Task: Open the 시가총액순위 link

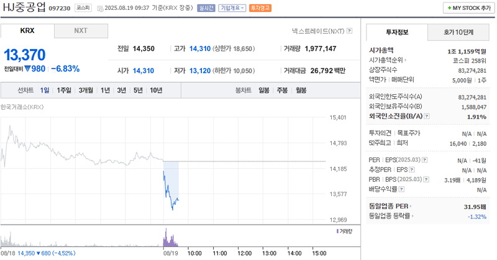Action: click(x=387, y=60)
